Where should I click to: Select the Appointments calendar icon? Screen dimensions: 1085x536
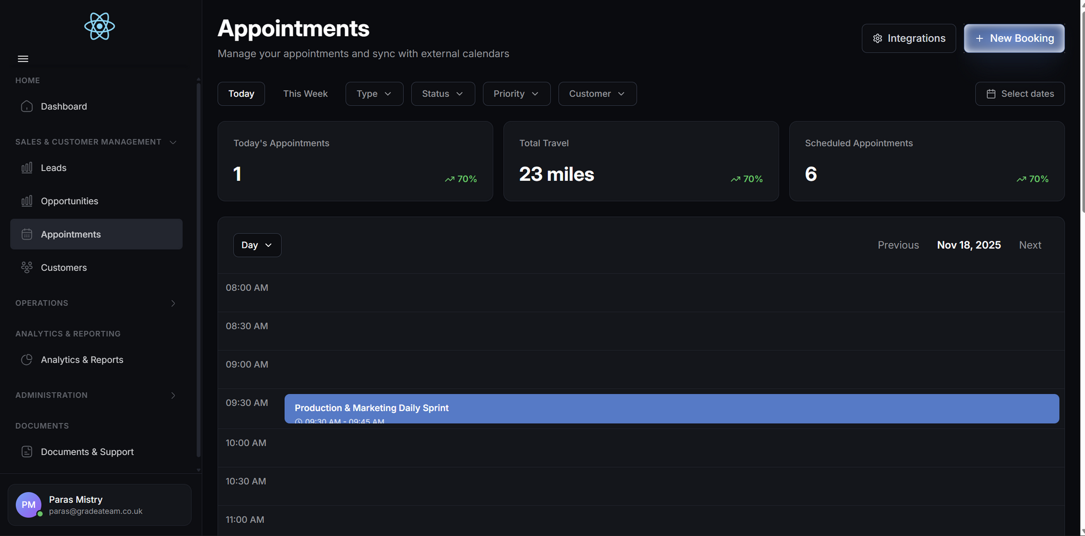pyautogui.click(x=27, y=234)
